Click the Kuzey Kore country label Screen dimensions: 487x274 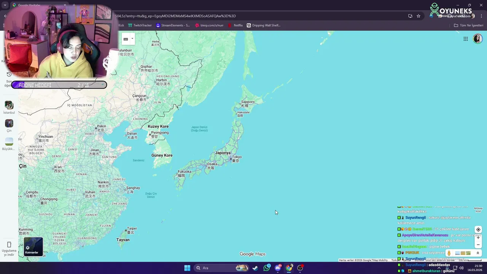pyautogui.click(x=158, y=126)
